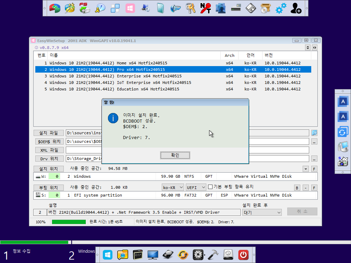Click the Drv 위치 button

(x=49, y=159)
